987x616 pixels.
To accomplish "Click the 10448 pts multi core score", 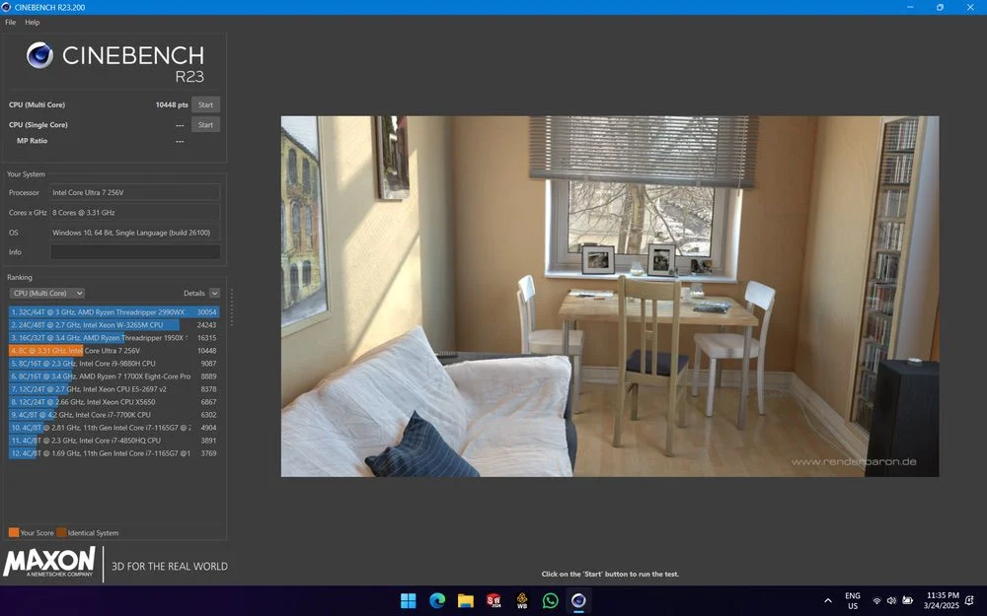I will [x=172, y=105].
